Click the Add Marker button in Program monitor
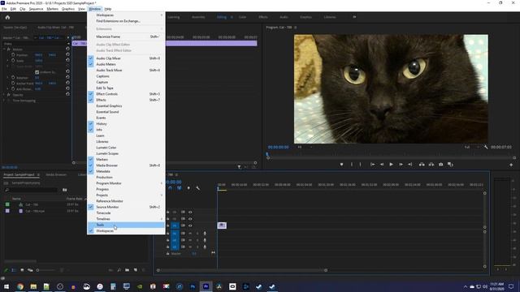Viewport: 520px width, 292px height. pos(341,164)
